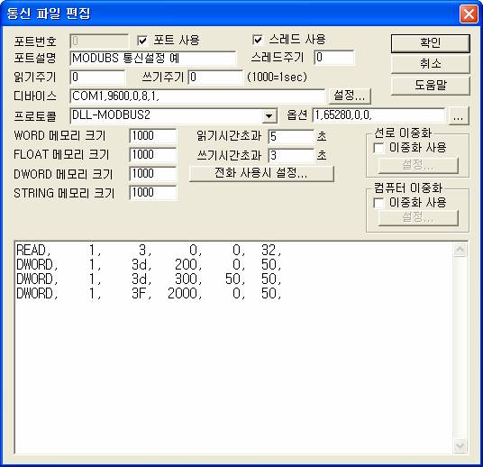Click the 전화 사용시 설정... button
483x467 pixels.
coord(261,173)
